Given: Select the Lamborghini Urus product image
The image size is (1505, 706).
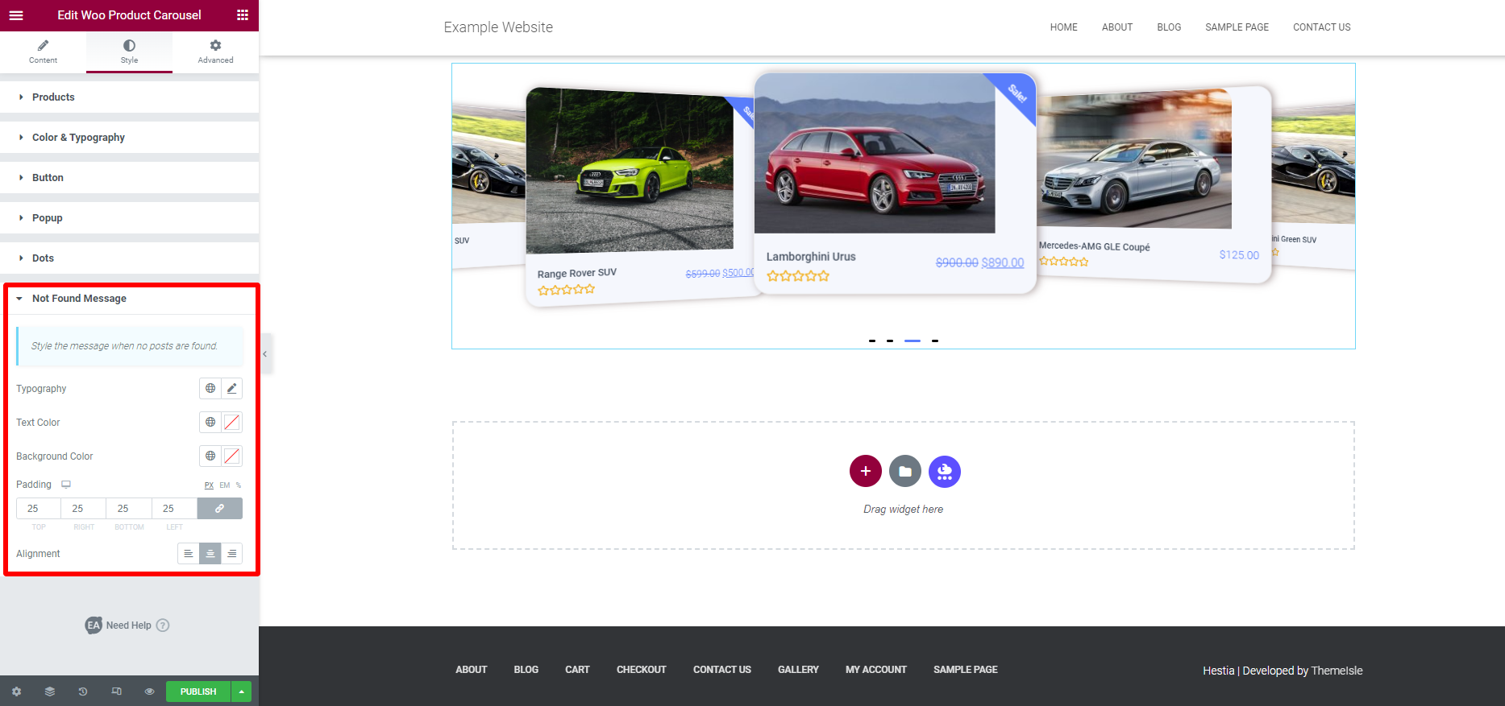Looking at the screenshot, I should pyautogui.click(x=875, y=154).
